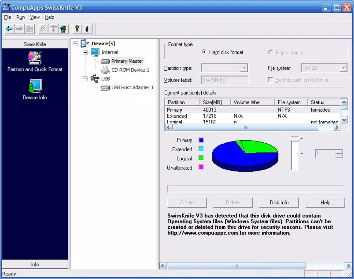Click the Logical green legend swatch

201,158
